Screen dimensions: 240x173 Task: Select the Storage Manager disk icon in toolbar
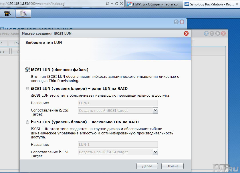pos(23,13)
